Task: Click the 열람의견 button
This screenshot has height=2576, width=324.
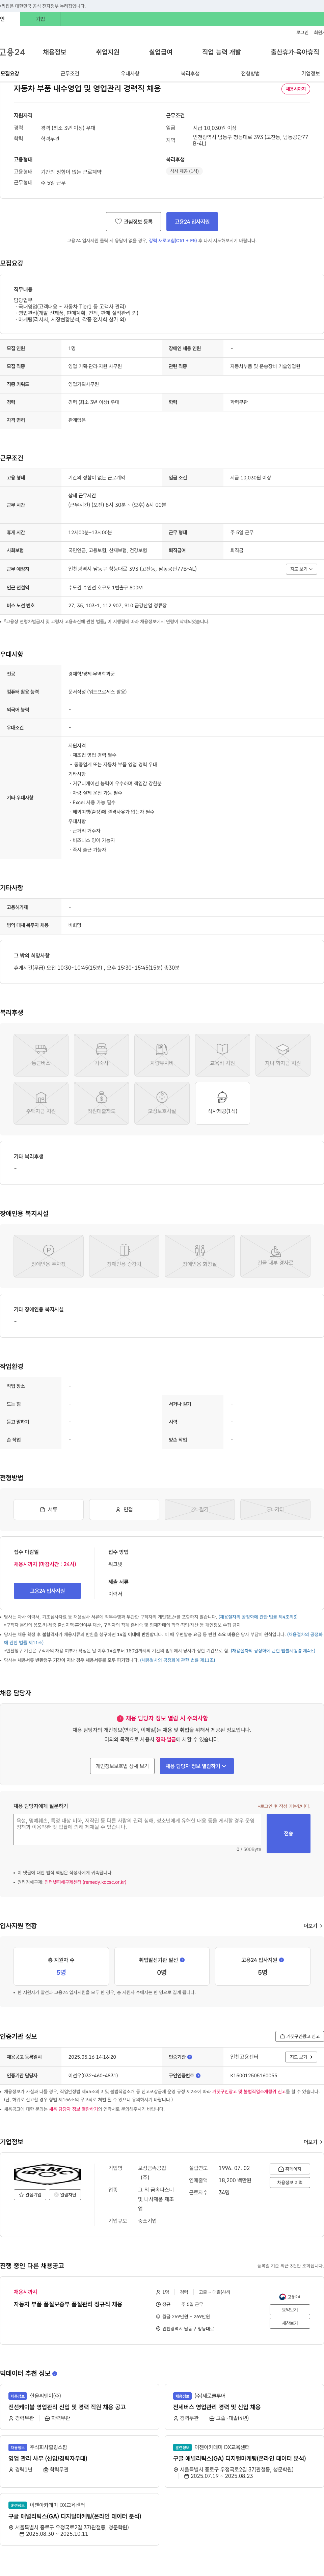Action: coord(65,2195)
